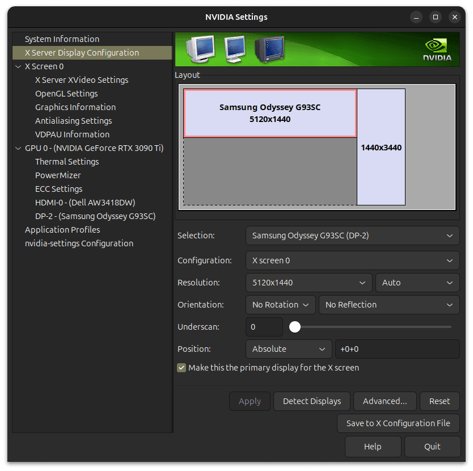Open the Advanced display options
This screenshot has height=471, width=473.
385,401
